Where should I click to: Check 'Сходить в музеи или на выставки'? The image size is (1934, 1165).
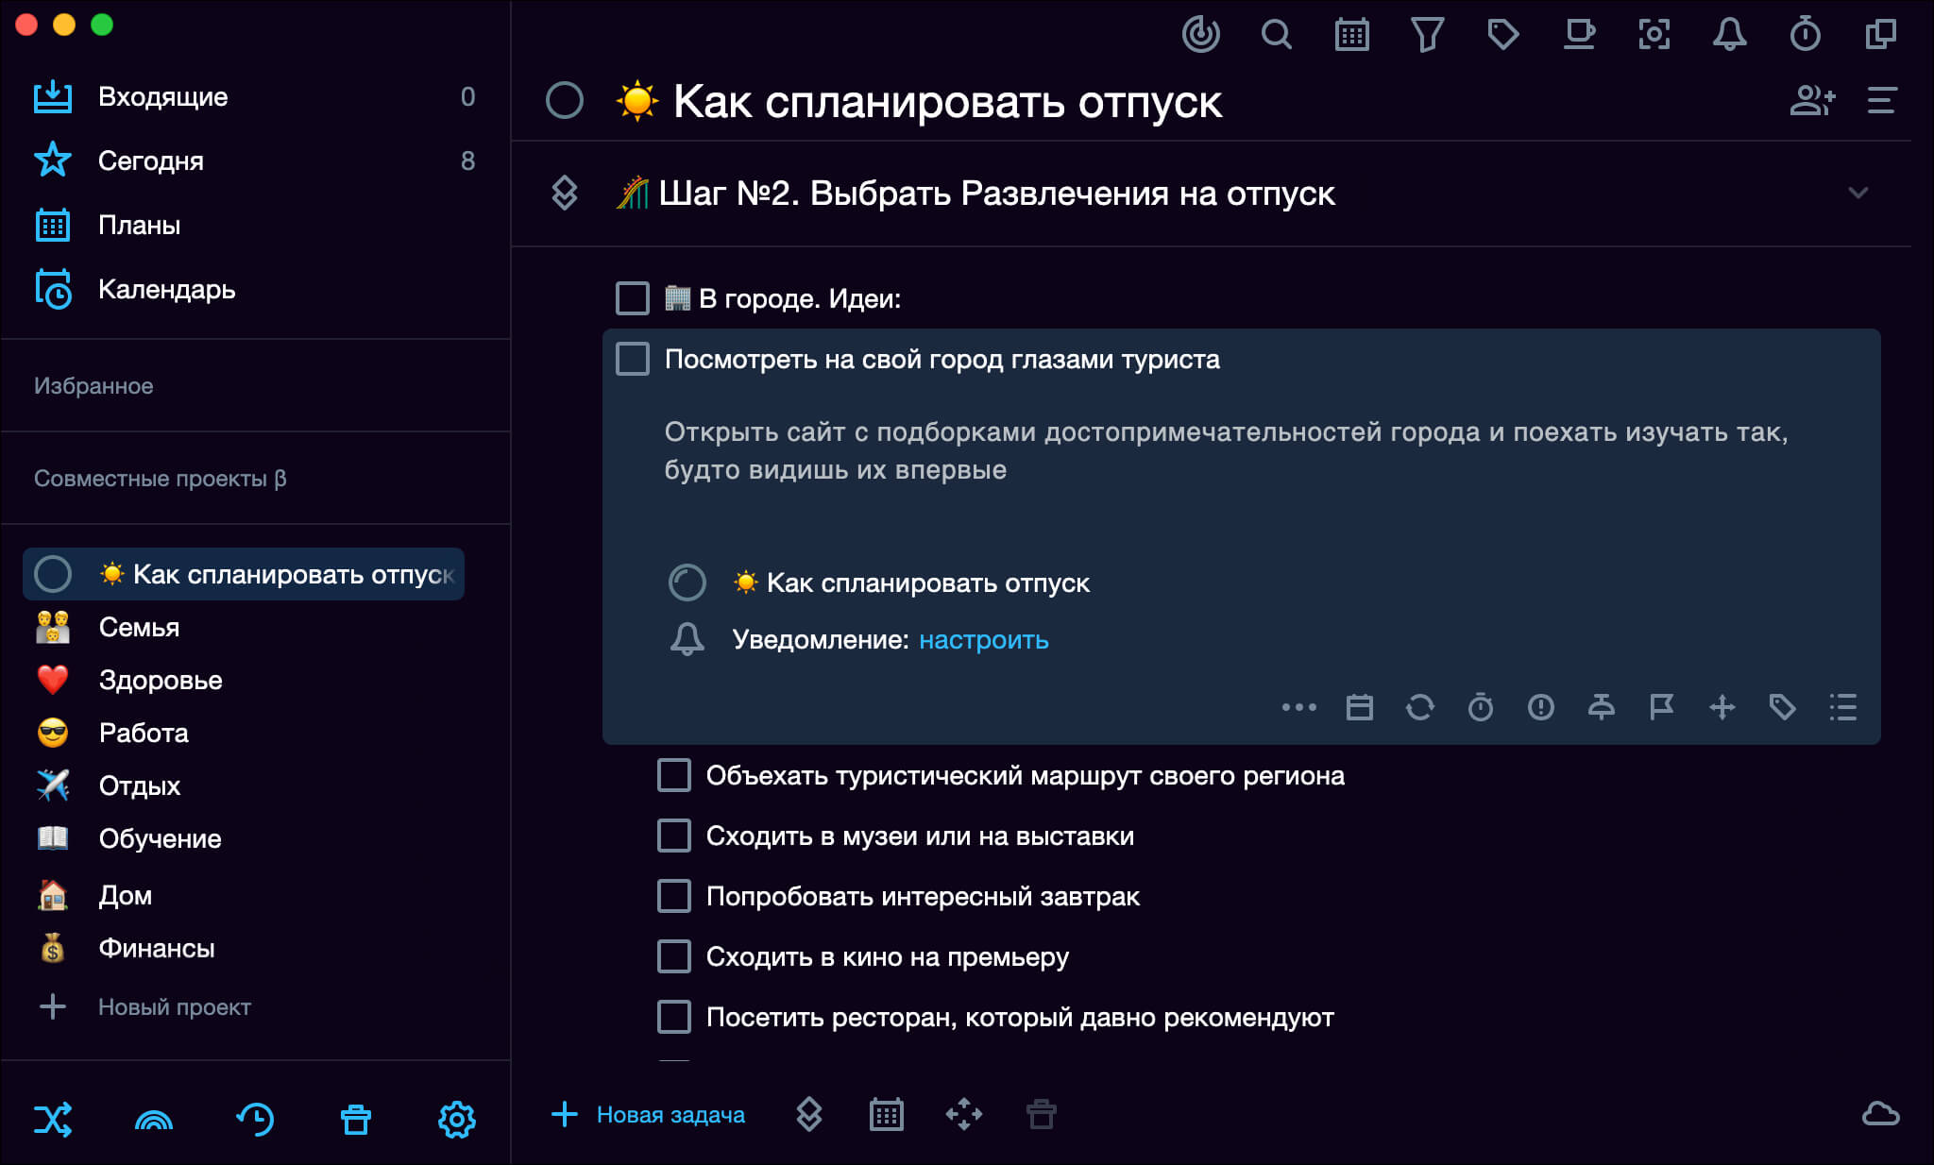coord(674,836)
